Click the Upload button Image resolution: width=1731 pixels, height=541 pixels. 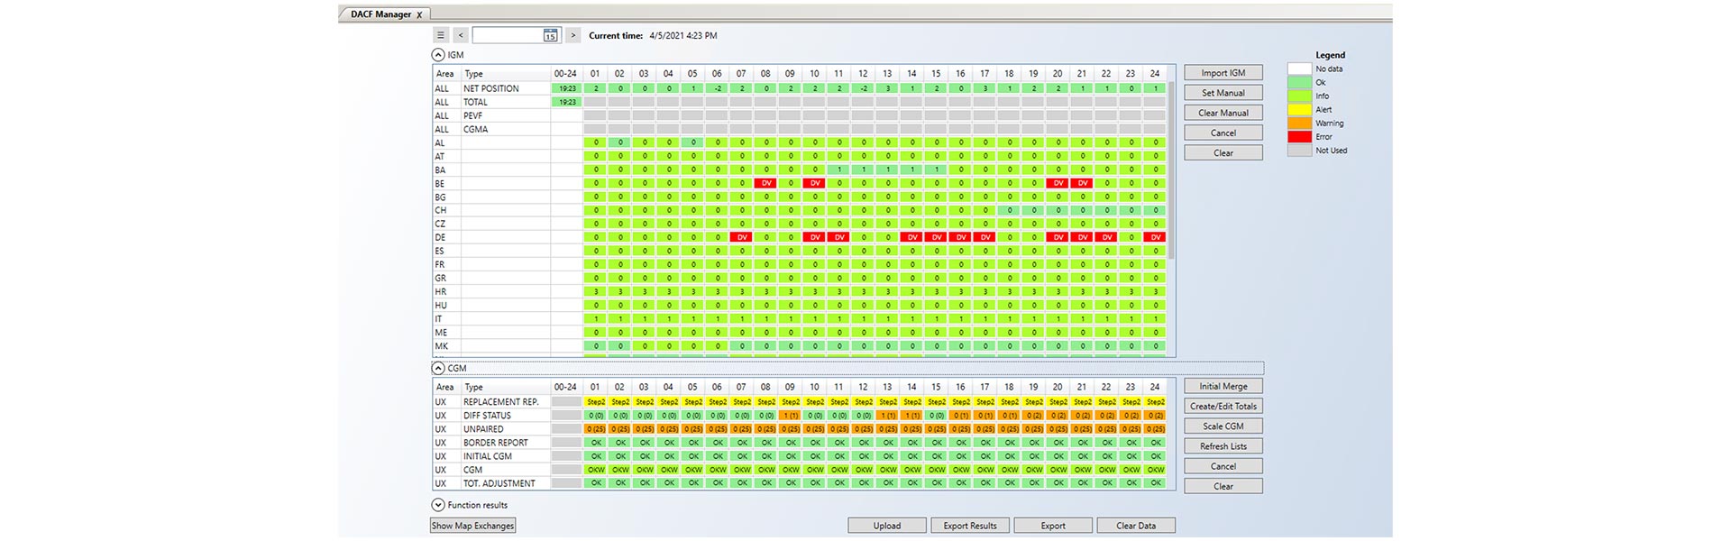click(887, 526)
